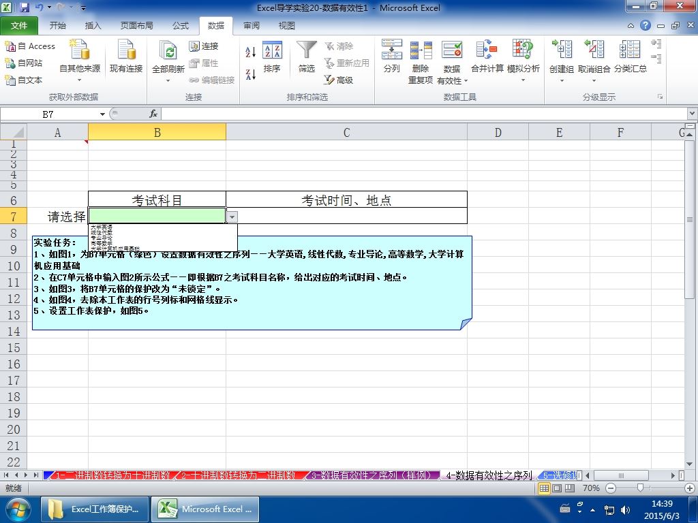
Task: Switch to Page Layout view in status bar
Action: pyautogui.click(x=557, y=488)
